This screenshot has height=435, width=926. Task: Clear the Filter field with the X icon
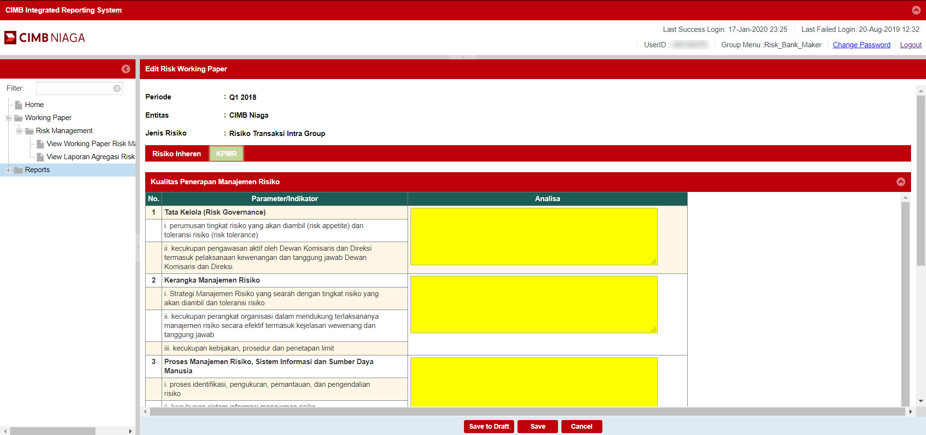coord(117,88)
